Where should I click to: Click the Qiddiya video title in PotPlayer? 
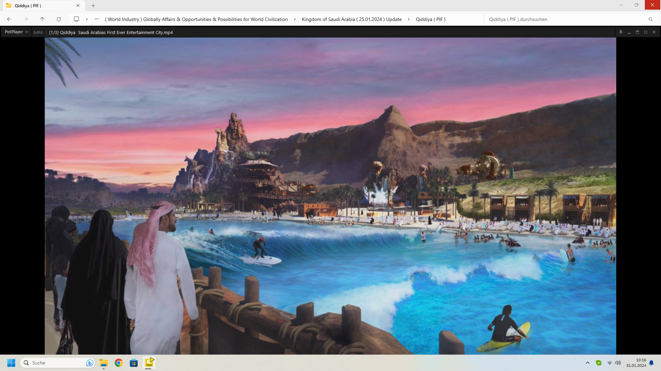click(x=111, y=32)
